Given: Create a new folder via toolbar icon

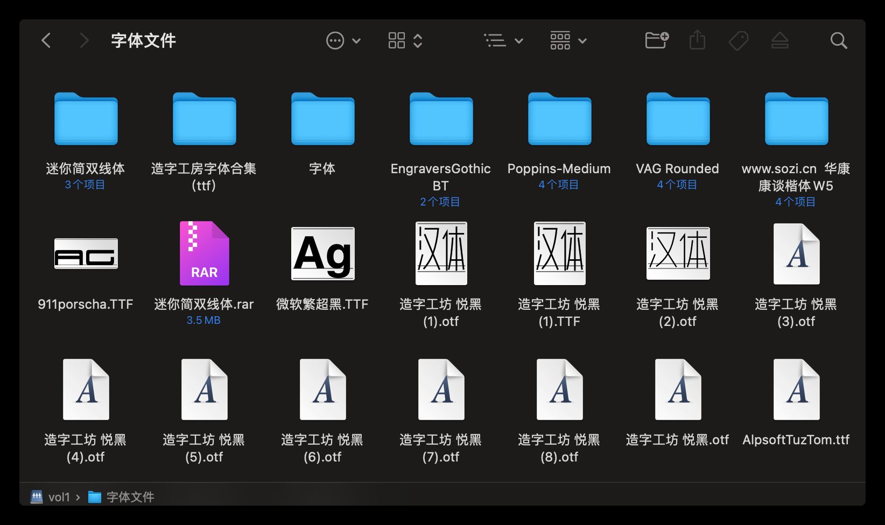Looking at the screenshot, I should click(x=656, y=40).
